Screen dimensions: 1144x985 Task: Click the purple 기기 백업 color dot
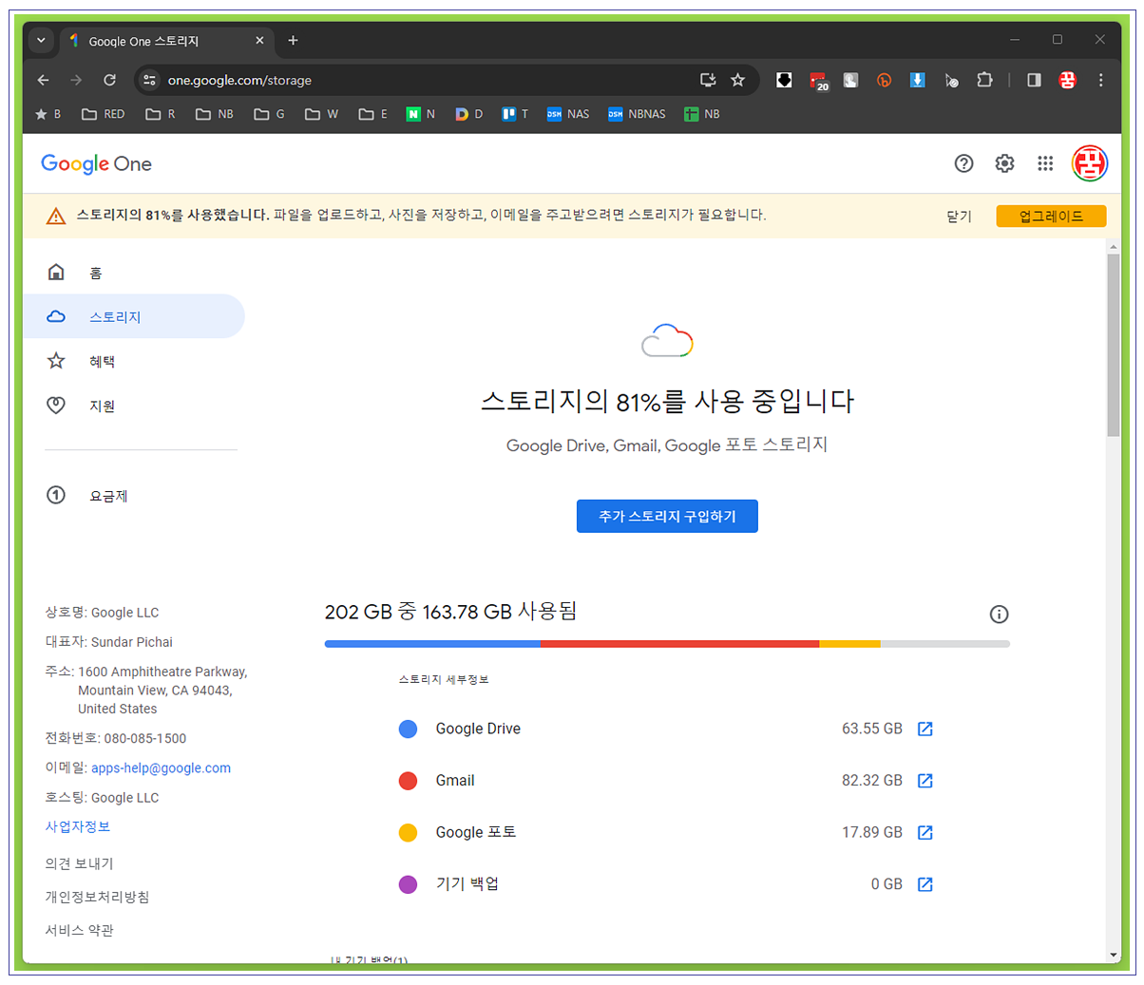tap(408, 884)
